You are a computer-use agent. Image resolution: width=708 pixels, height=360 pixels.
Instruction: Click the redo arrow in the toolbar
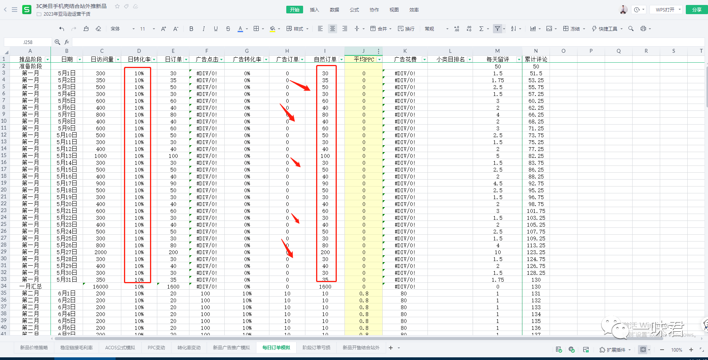74,29
